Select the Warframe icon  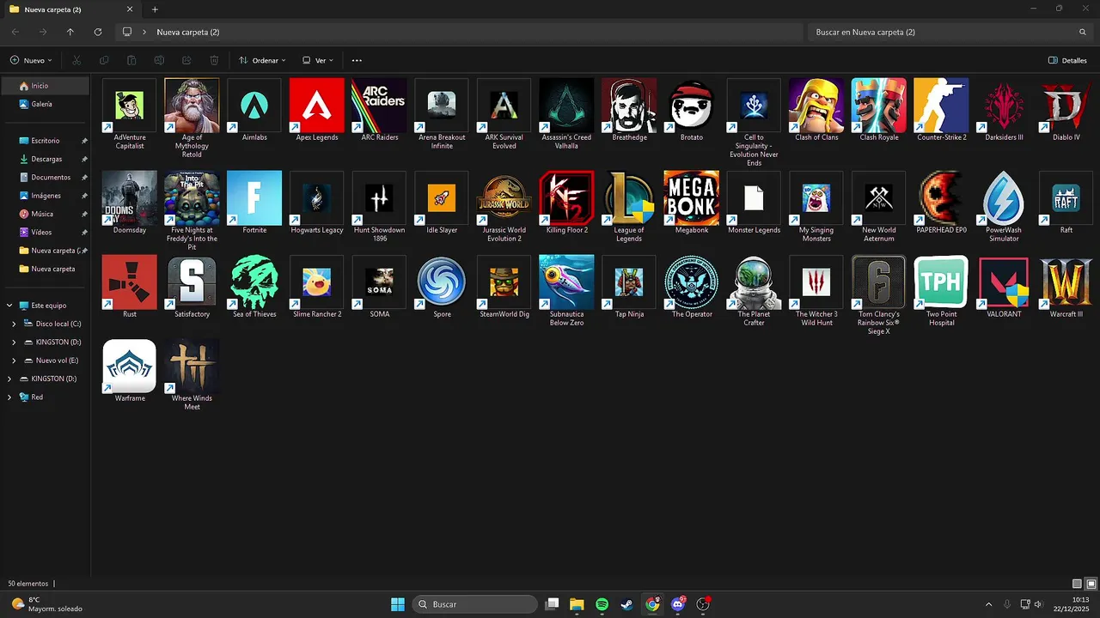coord(130,367)
